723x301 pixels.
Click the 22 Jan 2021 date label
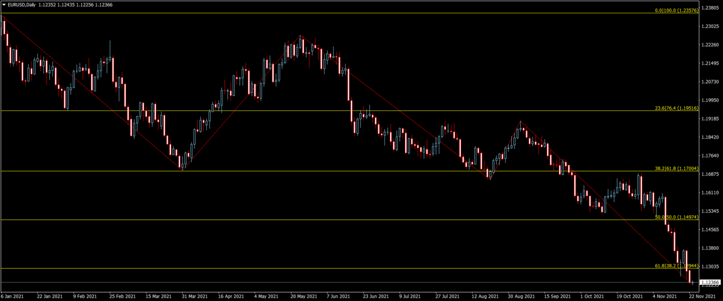pos(49,296)
